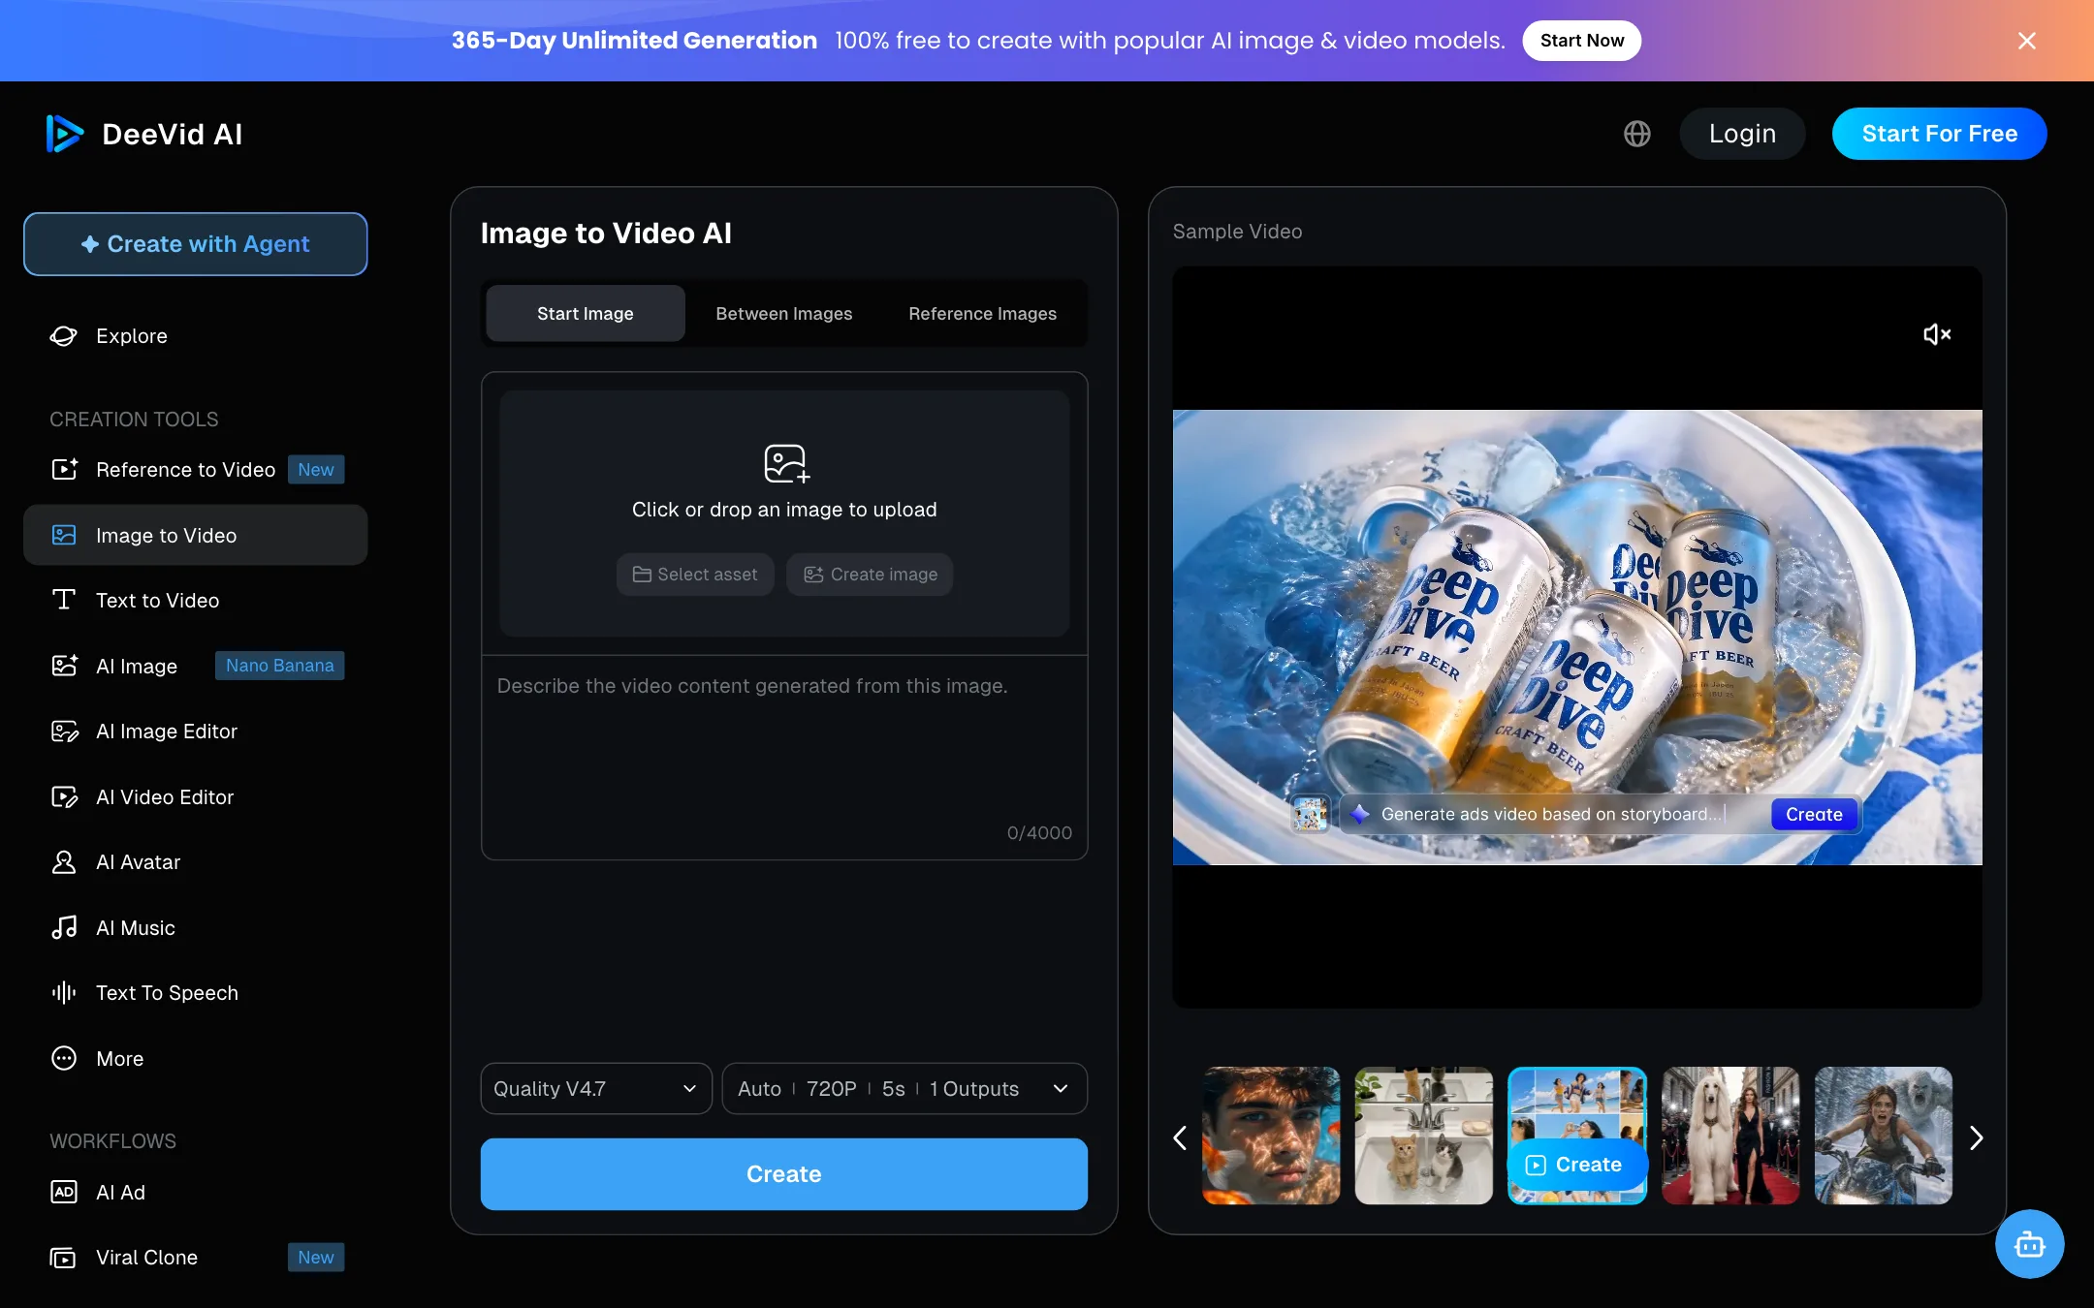Click Create with Agent button
Image resolution: width=2094 pixels, height=1308 pixels.
(196, 244)
